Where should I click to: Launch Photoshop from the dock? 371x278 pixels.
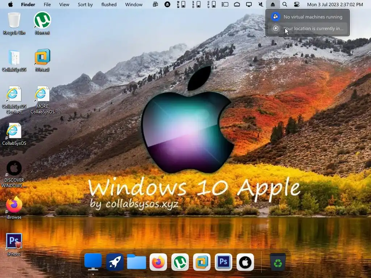coord(224,262)
